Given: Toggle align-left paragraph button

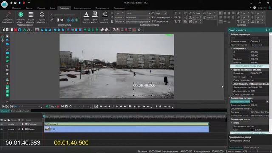Looking at the screenshot, I should (221, 13).
